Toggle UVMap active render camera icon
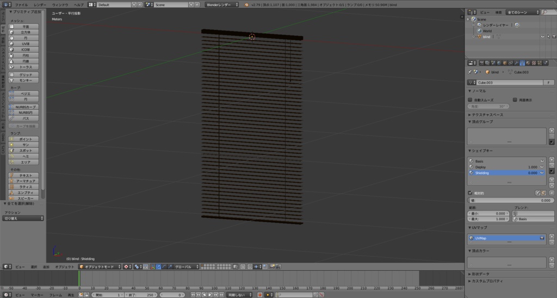This screenshot has height=298, width=557. pos(542,238)
